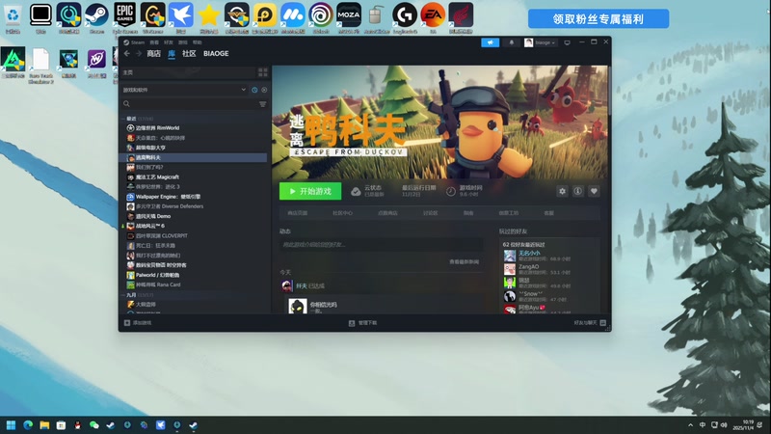Open the yellow star desktop shortcut
This screenshot has width=771, height=434.
coord(209,17)
